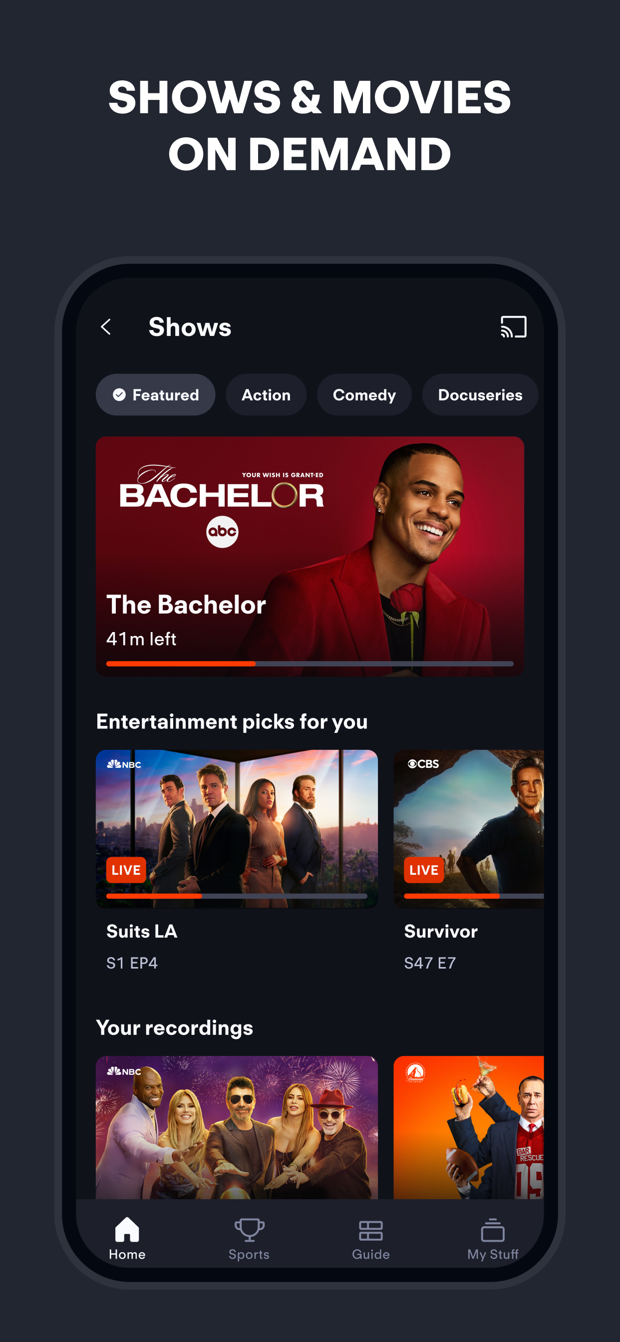The height and width of the screenshot is (1342, 620).
Task: Select the Action genre chip
Action: point(266,395)
